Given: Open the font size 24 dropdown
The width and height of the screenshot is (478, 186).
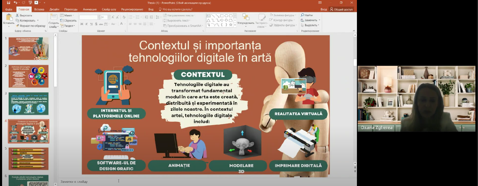Looking at the screenshot, I should tap(109, 17).
